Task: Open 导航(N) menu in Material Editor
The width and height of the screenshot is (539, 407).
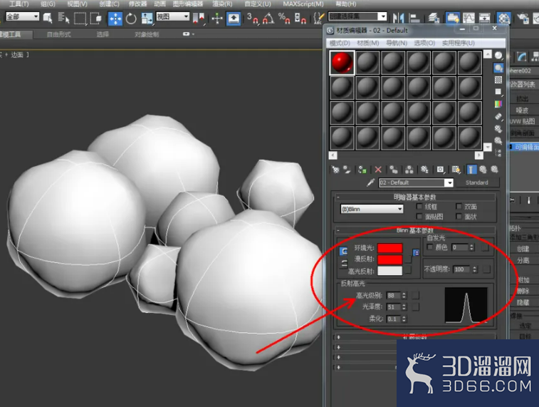Action: pyautogui.click(x=397, y=43)
